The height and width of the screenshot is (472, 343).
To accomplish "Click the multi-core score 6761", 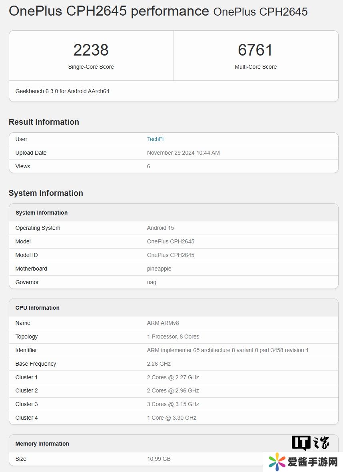I will [x=255, y=50].
